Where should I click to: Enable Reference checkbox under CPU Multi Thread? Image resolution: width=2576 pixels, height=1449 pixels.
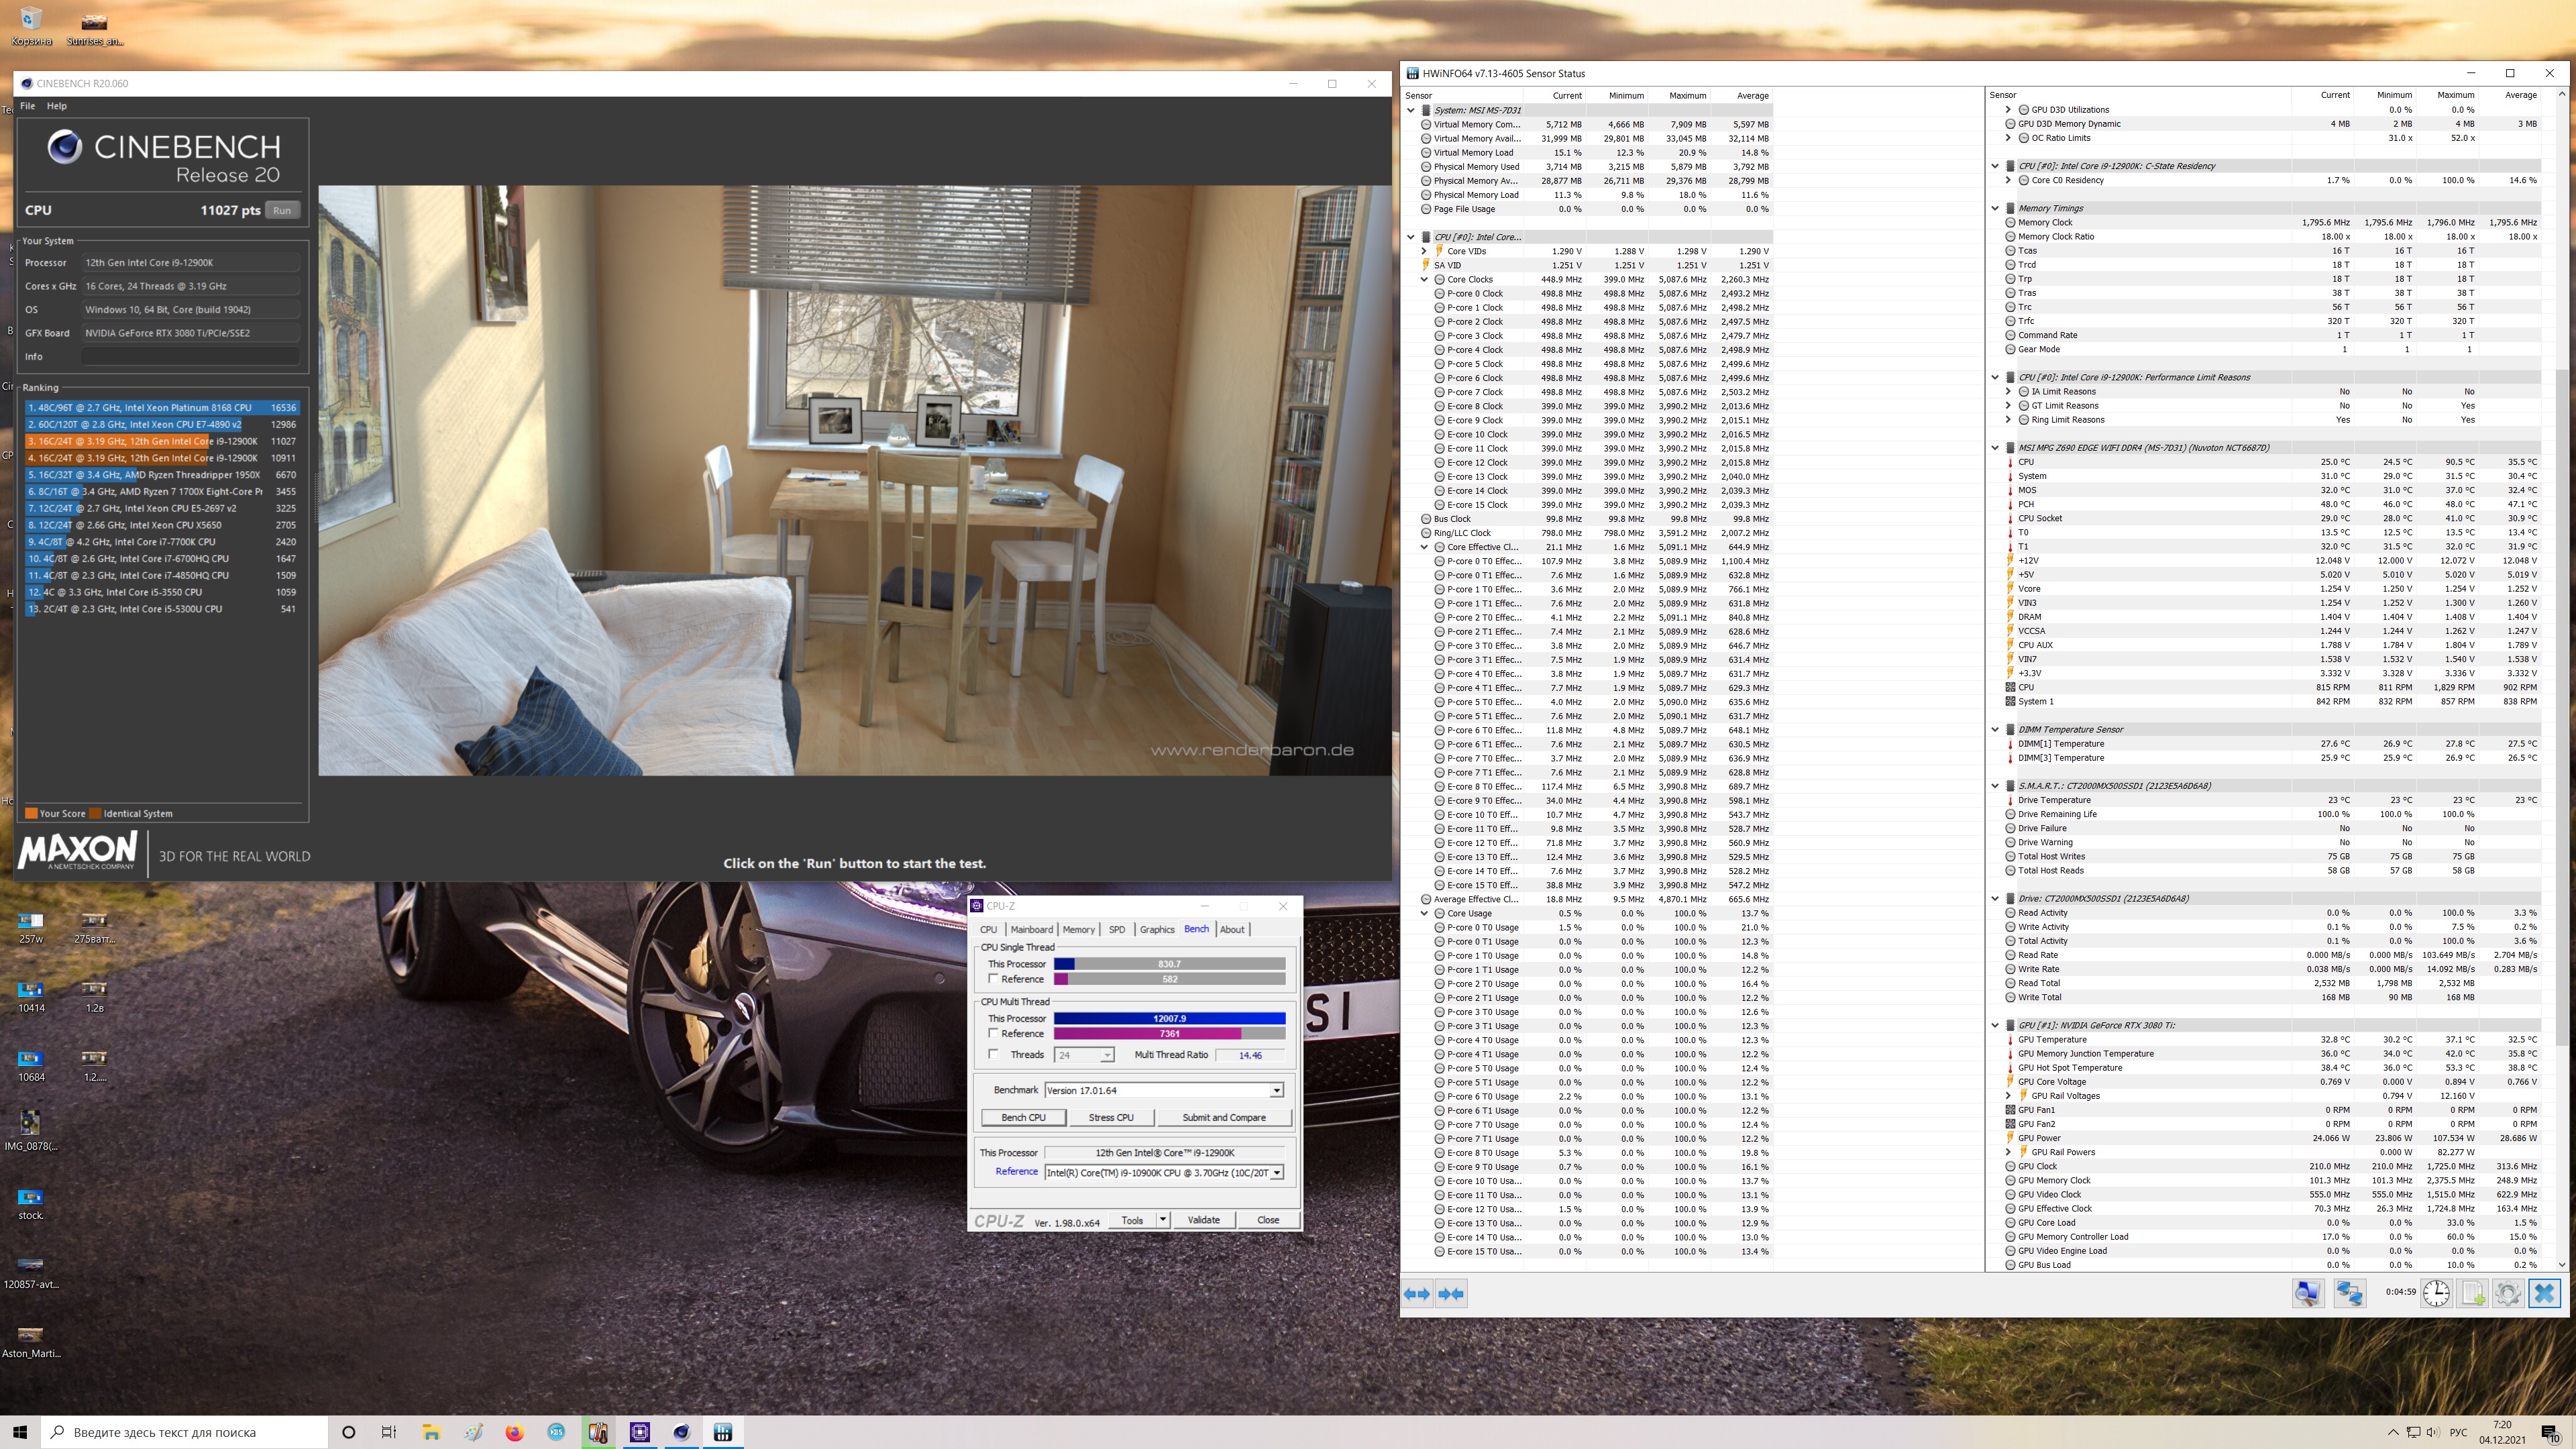993,1033
